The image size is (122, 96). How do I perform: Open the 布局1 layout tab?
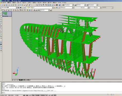coord(24,80)
